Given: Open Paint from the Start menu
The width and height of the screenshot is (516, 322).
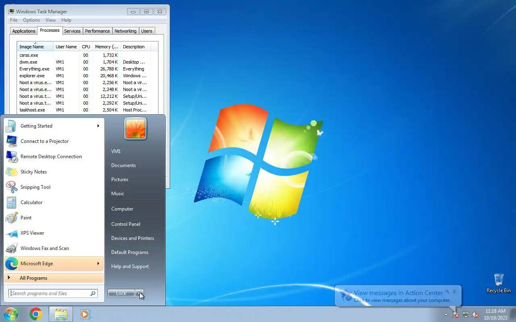Looking at the screenshot, I should pos(54,218).
